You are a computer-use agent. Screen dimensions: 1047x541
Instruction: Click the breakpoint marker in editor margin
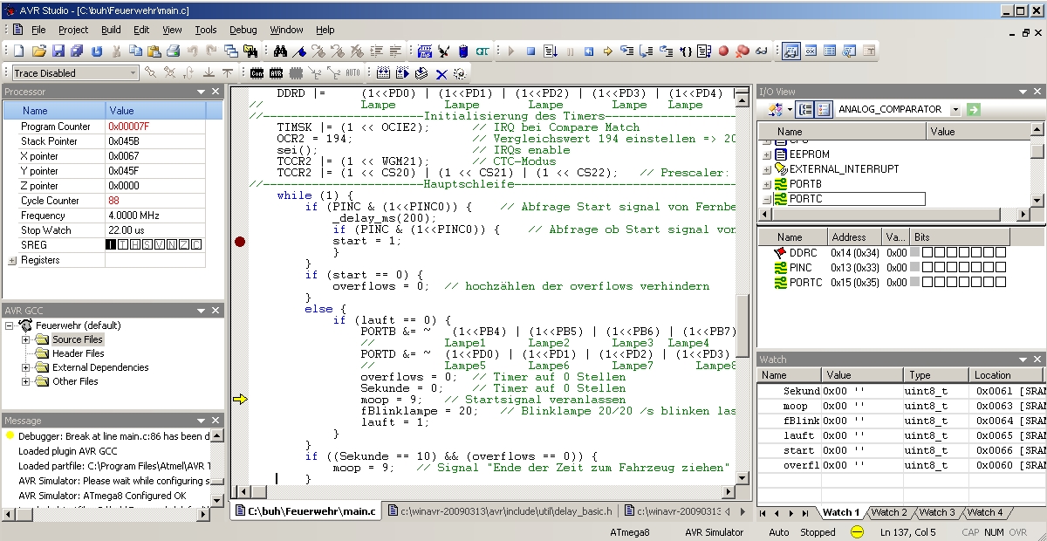[x=240, y=242]
